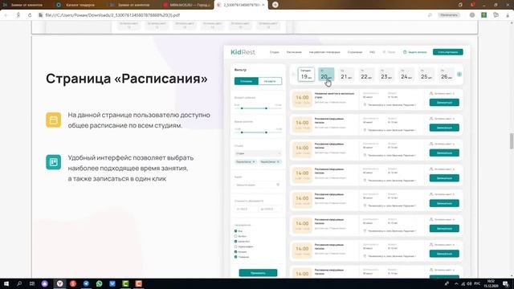Select the "Списком" list view toggle
Screen dimensions: 514x289
247,81
